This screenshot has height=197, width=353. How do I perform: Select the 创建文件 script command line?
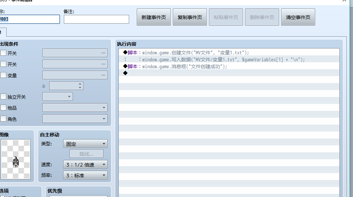(x=229, y=53)
